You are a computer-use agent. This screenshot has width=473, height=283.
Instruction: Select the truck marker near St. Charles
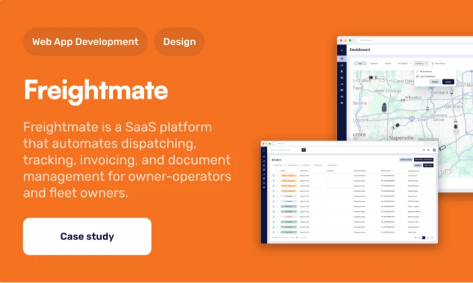[373, 77]
